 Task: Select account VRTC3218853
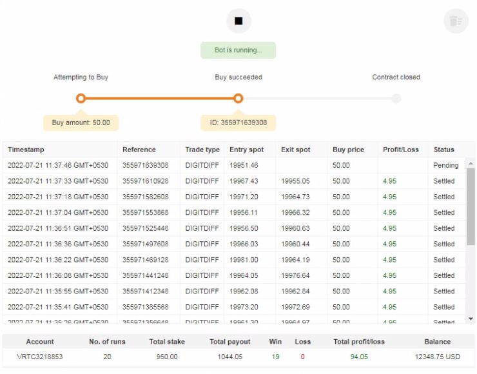[x=40, y=357]
